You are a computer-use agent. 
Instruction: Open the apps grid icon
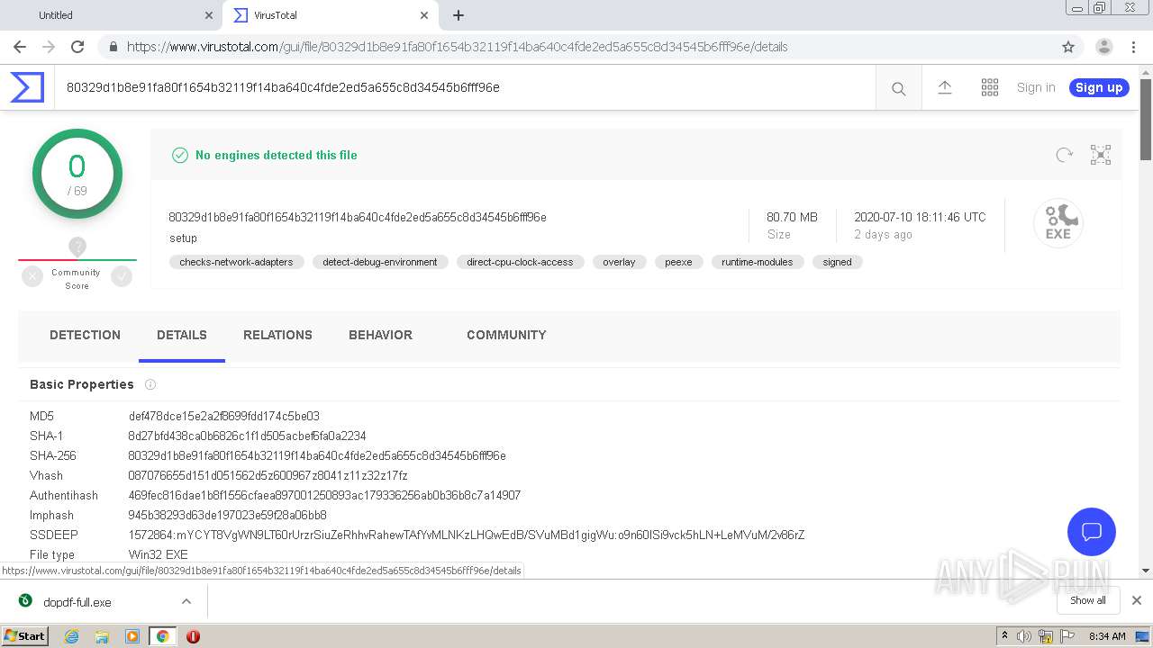tap(989, 87)
